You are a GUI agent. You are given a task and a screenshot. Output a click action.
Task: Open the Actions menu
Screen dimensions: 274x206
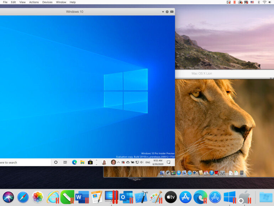click(x=34, y=2)
